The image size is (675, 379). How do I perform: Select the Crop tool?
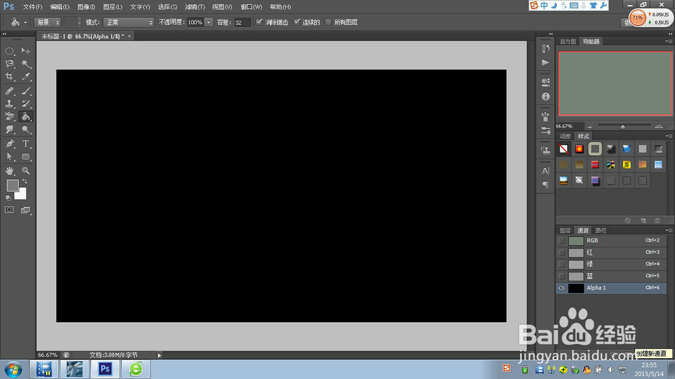(9, 77)
